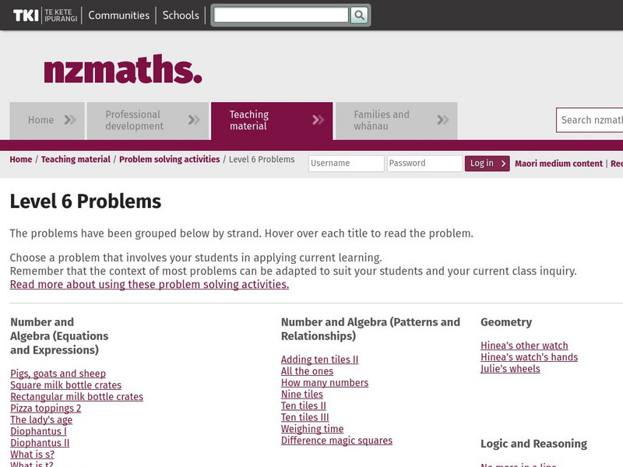Screen dimensions: 623x467
Task: Open Difference magic squares problem
Action: click(336, 441)
